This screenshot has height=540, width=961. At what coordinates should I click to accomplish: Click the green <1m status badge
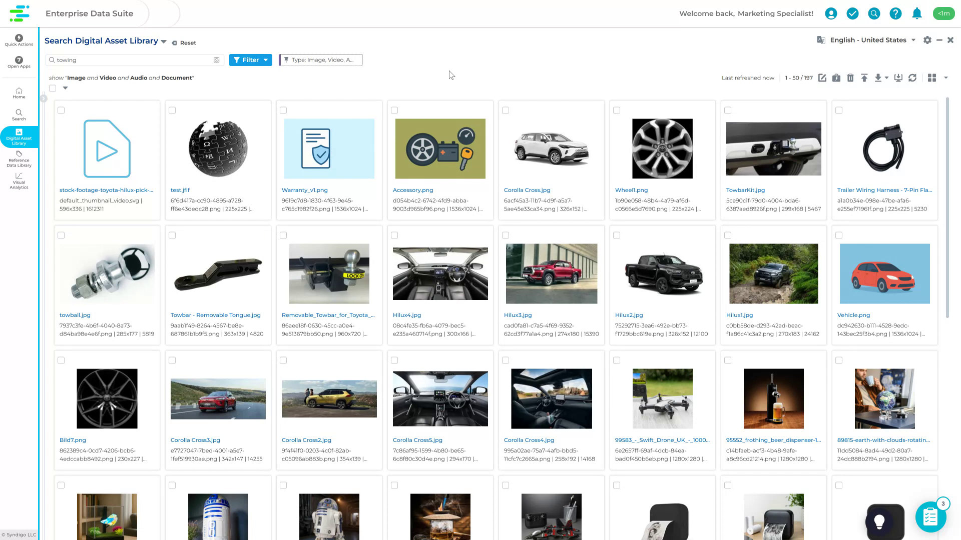click(943, 13)
